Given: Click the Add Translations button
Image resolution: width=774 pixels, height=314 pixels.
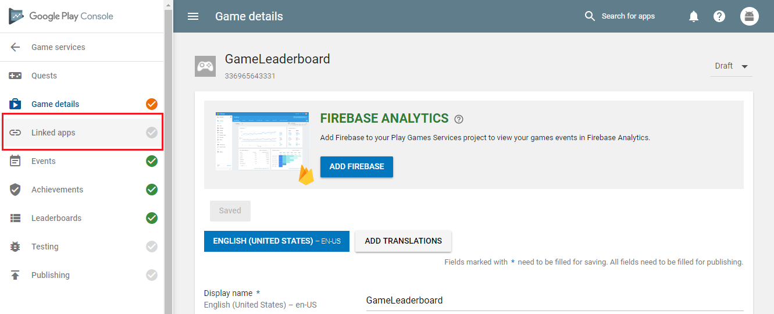Looking at the screenshot, I should pos(403,241).
